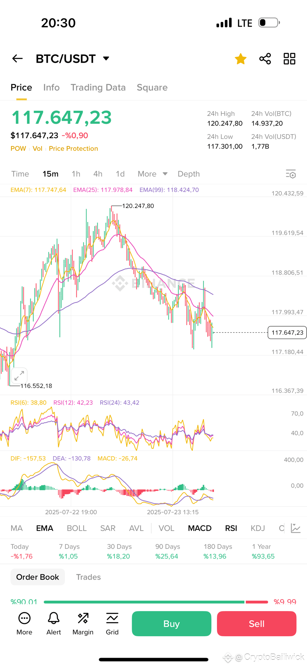Toggle the MACD sub-indicator

(200, 528)
